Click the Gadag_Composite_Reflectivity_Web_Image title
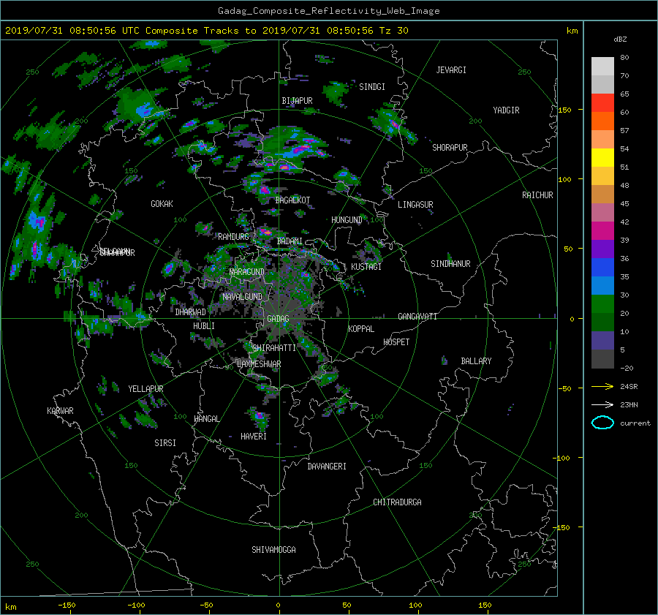 (328, 11)
